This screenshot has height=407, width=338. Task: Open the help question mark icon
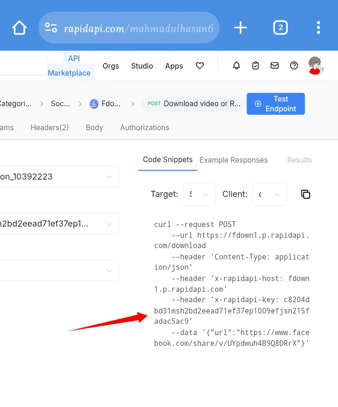click(x=294, y=66)
